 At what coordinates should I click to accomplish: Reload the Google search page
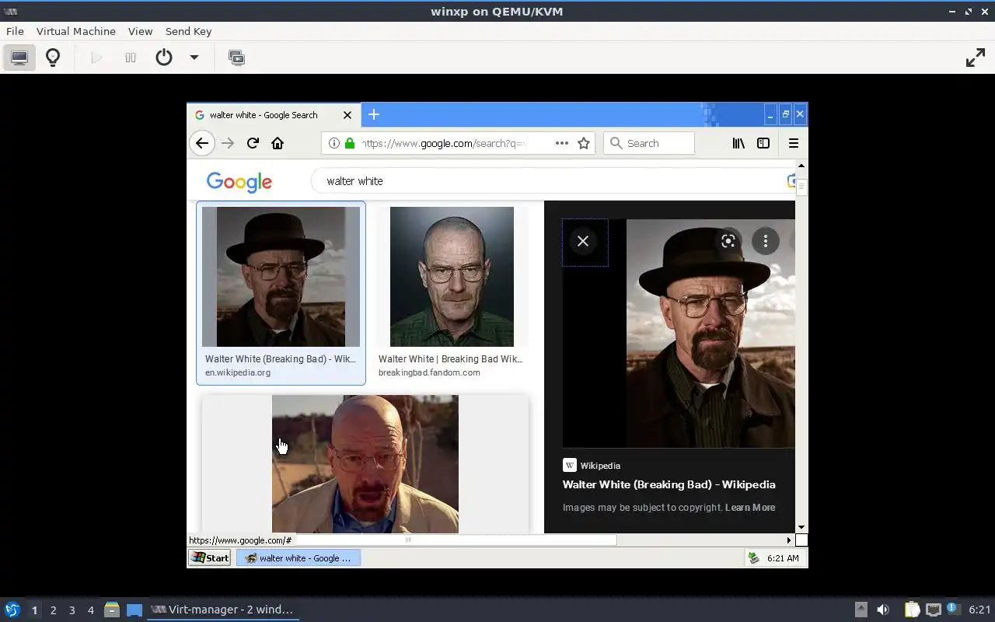[x=253, y=143]
